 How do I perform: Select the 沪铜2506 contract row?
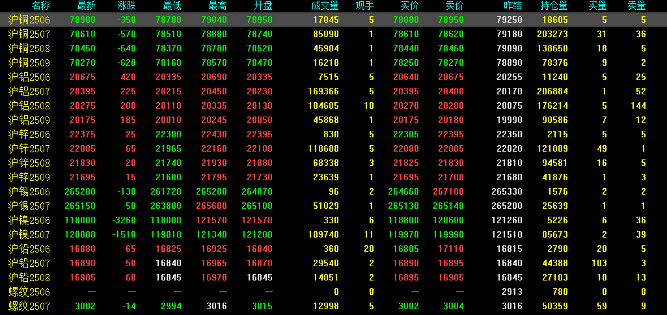(333, 20)
